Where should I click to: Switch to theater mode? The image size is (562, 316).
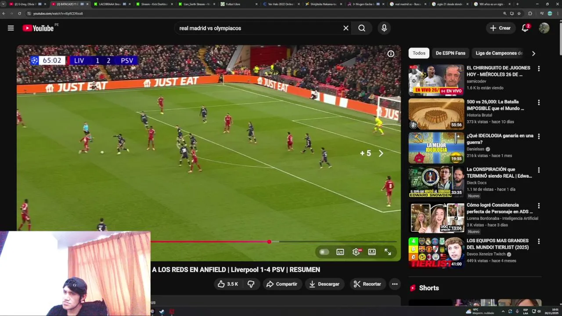point(372,252)
